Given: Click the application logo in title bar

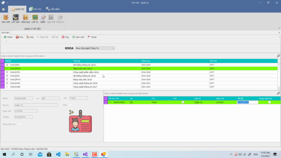Looking at the screenshot, I should [x=3, y=3].
